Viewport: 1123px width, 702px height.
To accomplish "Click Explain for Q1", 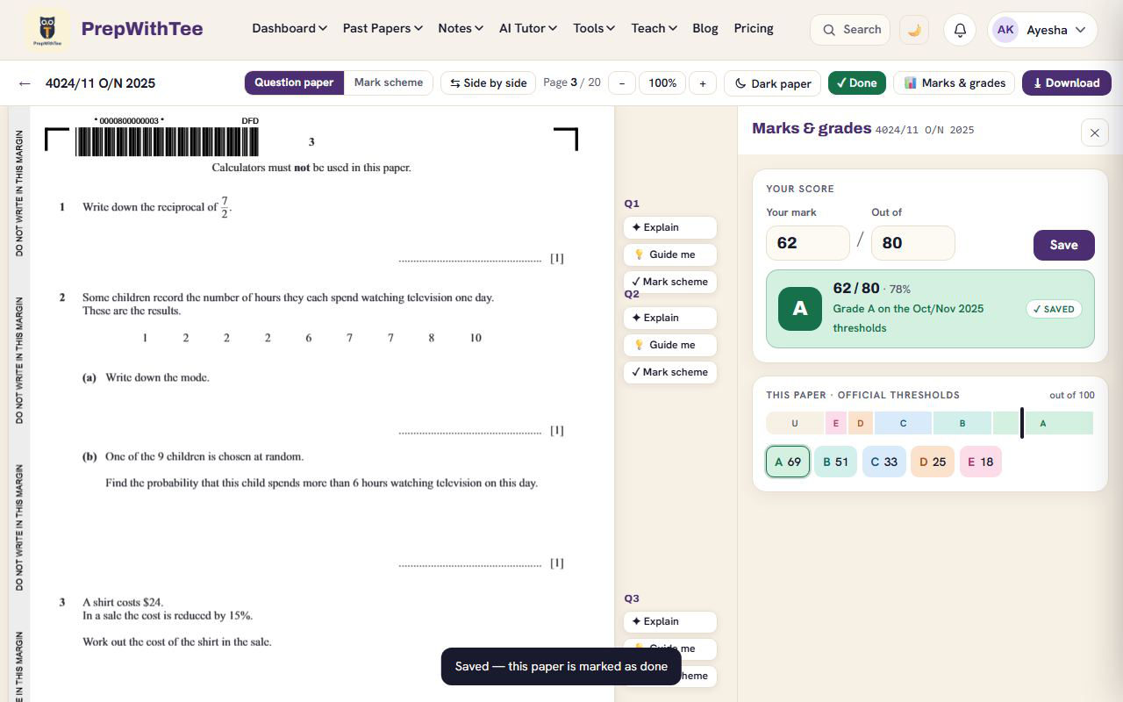I will pos(670,227).
